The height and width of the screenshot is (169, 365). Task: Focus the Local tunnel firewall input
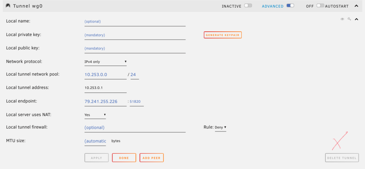click(x=135, y=128)
